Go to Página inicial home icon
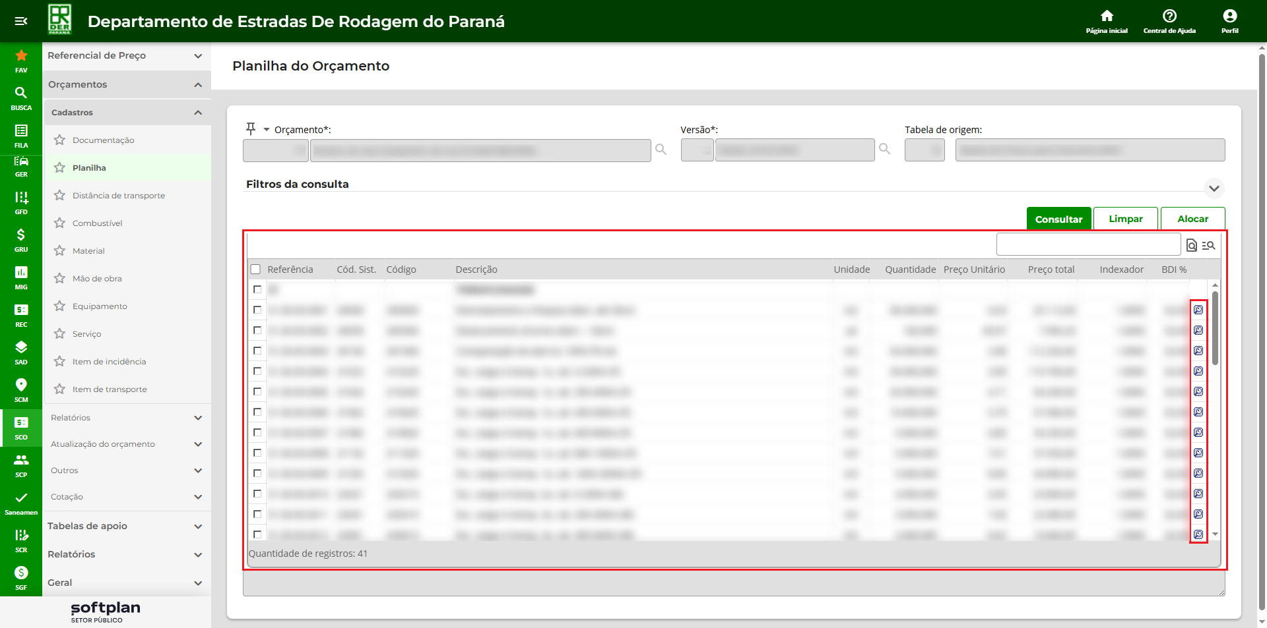1267x628 pixels. tap(1107, 16)
